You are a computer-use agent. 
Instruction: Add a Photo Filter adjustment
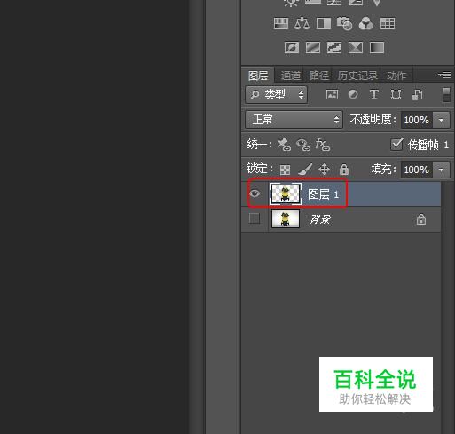(344, 23)
